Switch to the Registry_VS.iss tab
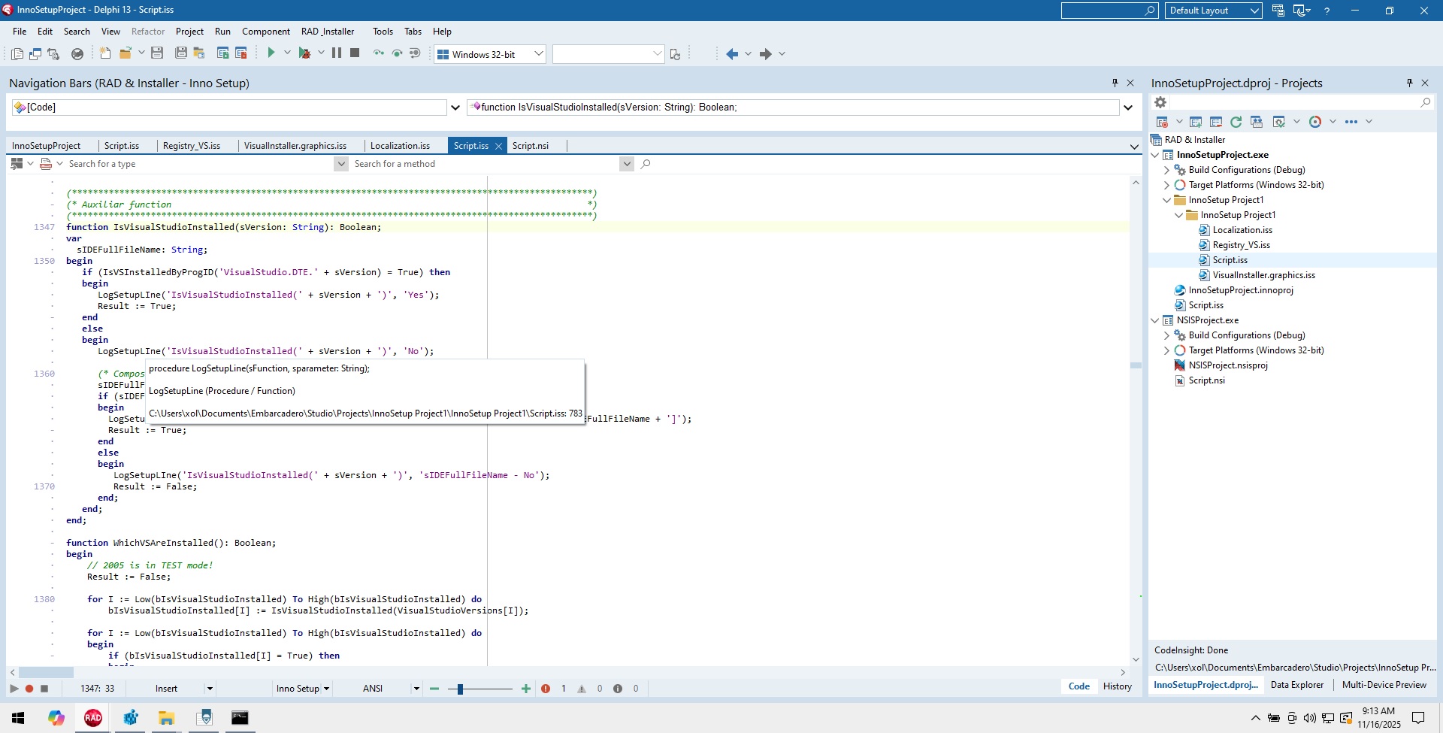This screenshot has width=1443, height=733. (x=192, y=145)
